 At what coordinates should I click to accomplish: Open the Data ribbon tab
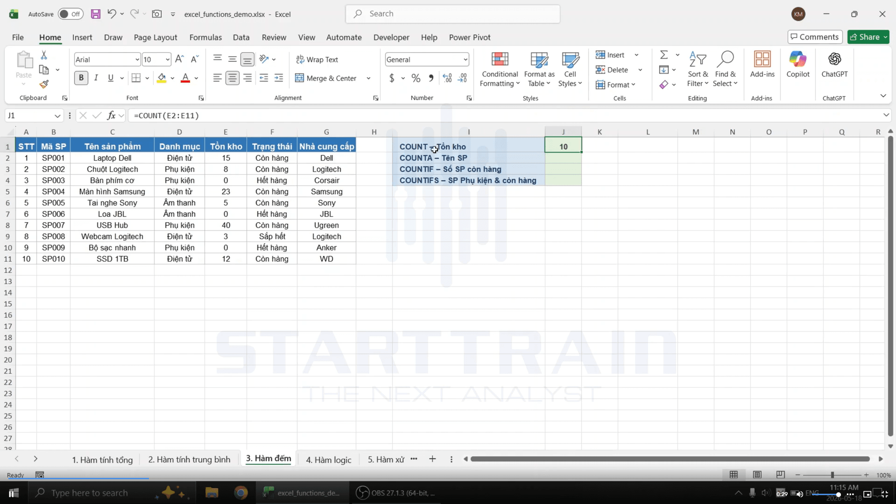coord(241,37)
